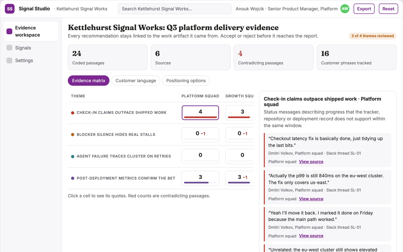Select Growth squad cell for Check-in claims theme
This screenshot has width=403, height=252.
240,113
